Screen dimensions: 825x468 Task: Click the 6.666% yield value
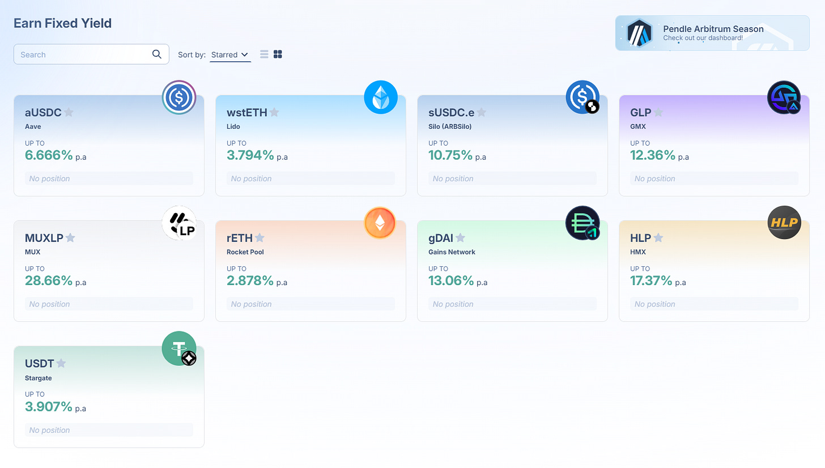[x=49, y=155]
